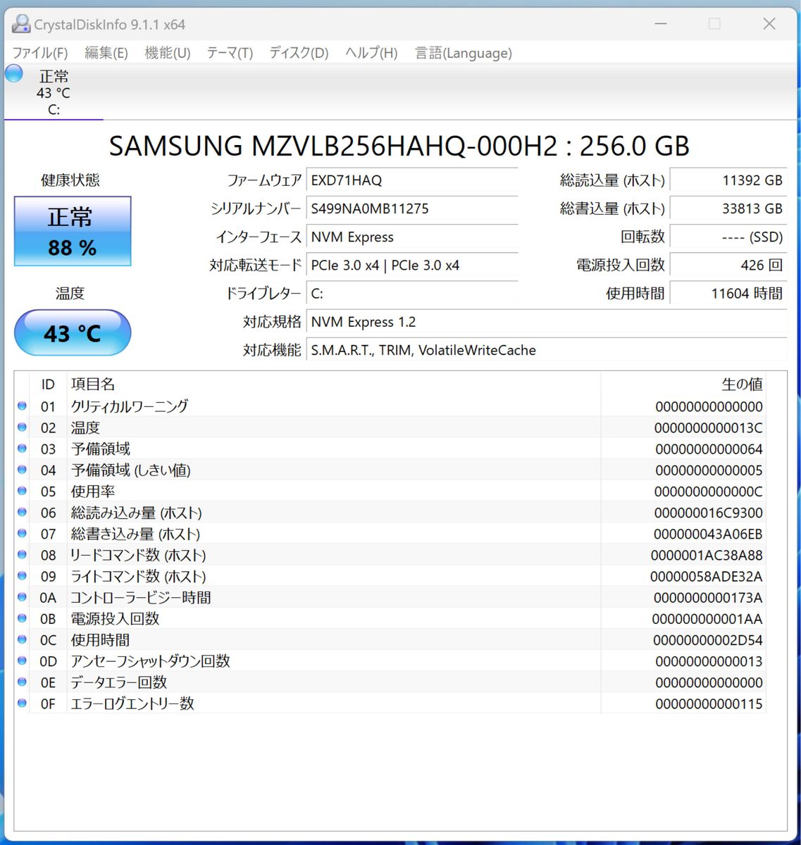Select the 使用率 attribute name
This screenshot has width=801, height=845.
point(93,491)
